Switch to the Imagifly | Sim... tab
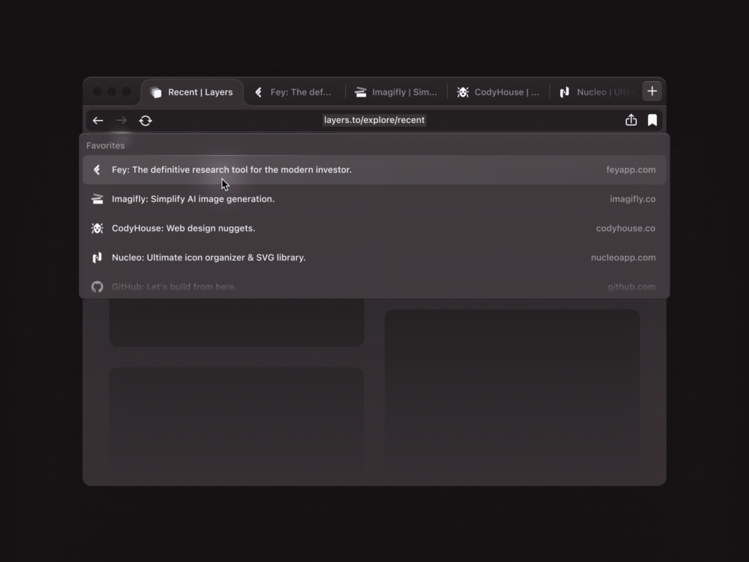749x562 pixels. tap(396, 92)
